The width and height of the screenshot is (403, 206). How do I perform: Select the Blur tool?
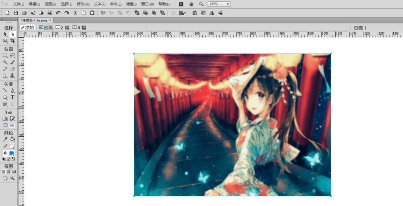click(x=5, y=76)
